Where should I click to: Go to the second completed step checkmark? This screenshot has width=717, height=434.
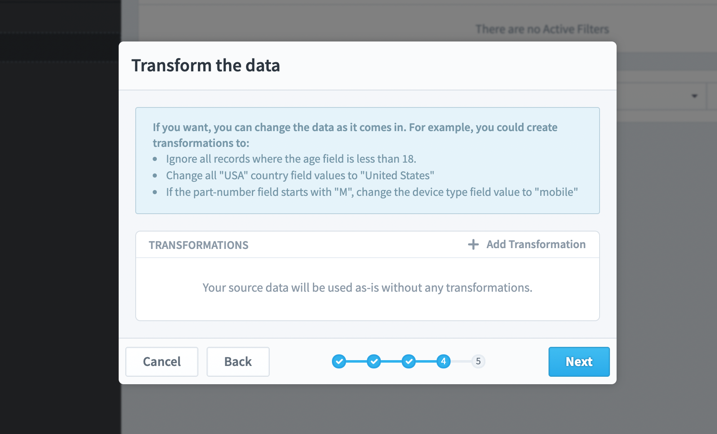point(374,361)
